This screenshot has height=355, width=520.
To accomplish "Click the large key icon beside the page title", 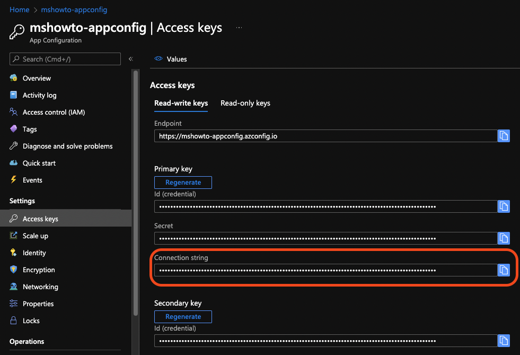I will pyautogui.click(x=17, y=32).
